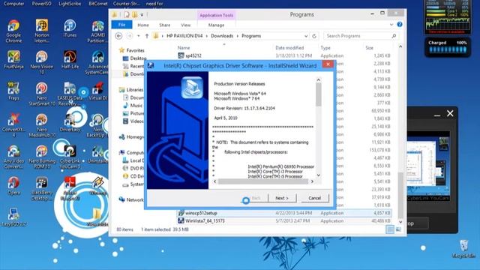Open Opera browser desktop shortcut
Screen dimensions: 480x270
point(13,185)
